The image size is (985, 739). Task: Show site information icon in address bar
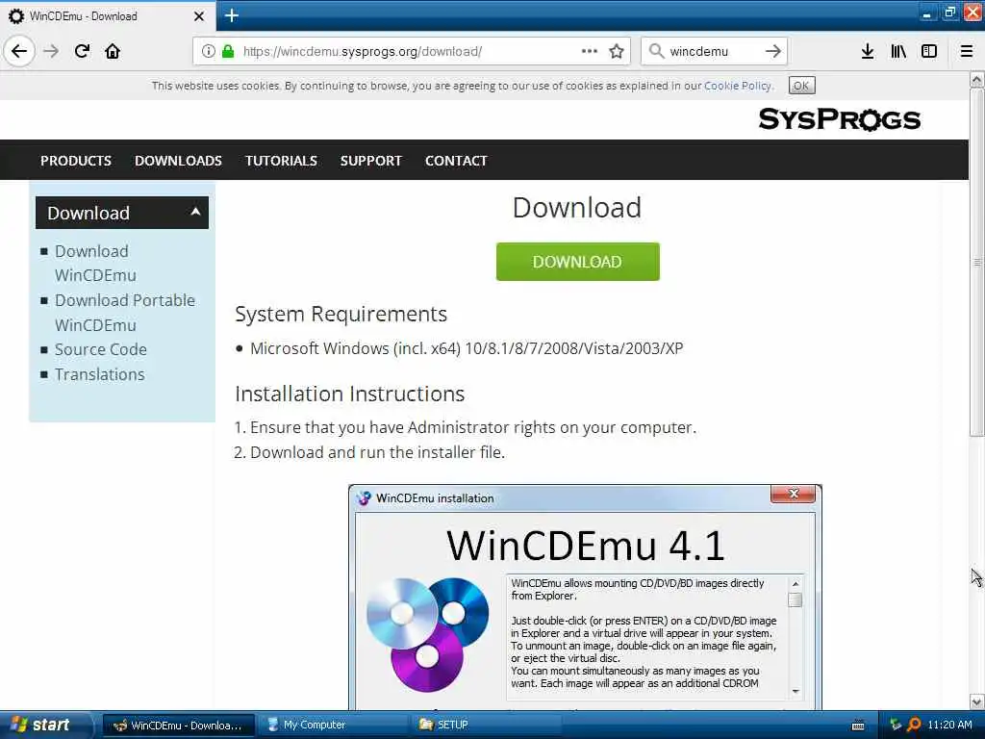point(209,52)
